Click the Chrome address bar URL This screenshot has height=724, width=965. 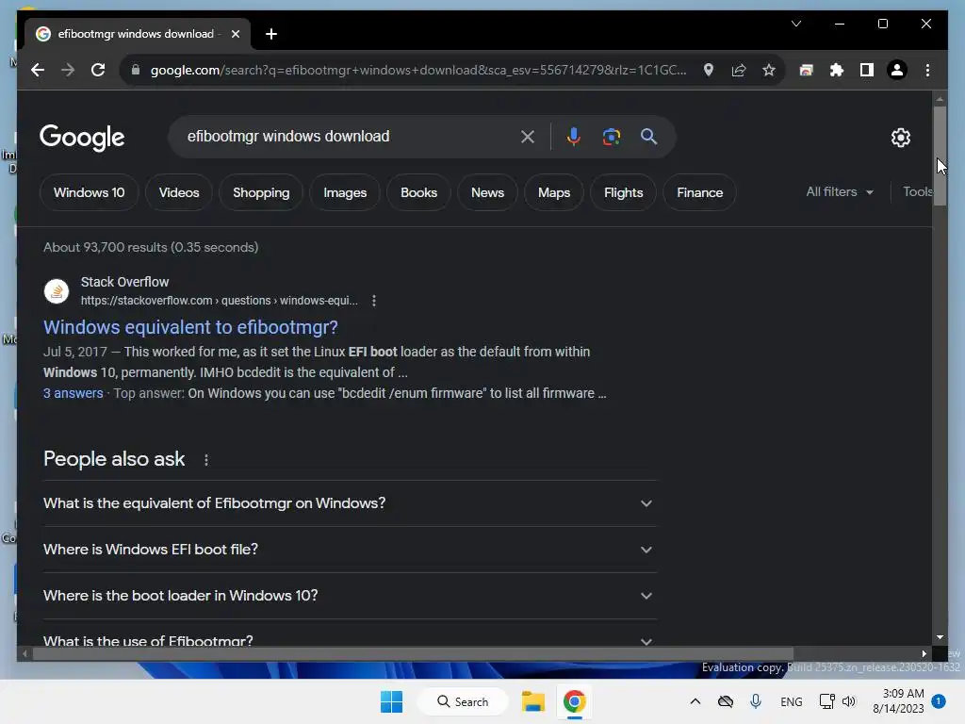pos(418,70)
